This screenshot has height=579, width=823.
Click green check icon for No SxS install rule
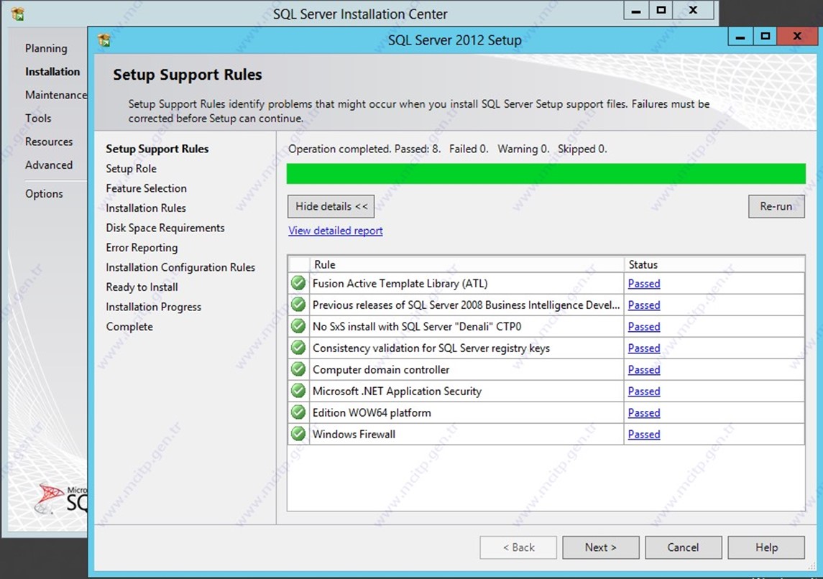298,326
